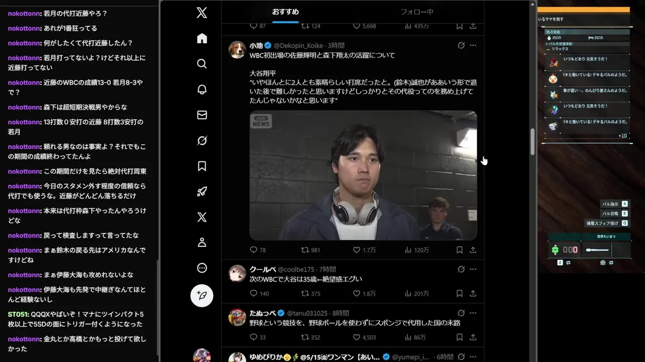Open the Grok icon in sidebar
Viewport: 645px width, 362px height.
tap(202, 141)
